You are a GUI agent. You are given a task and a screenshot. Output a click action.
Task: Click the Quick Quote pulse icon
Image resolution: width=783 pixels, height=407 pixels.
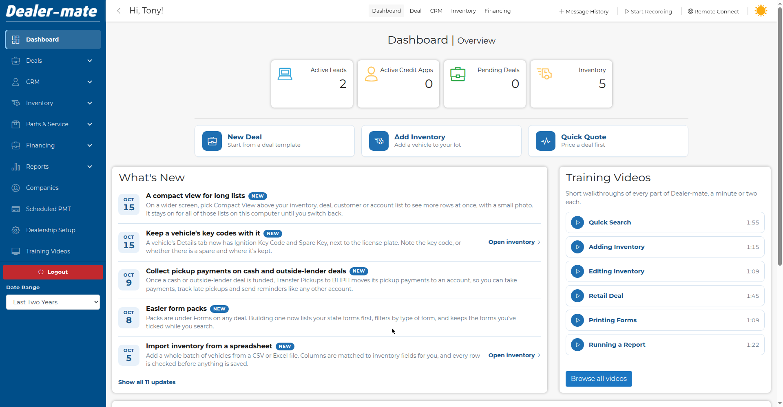click(x=546, y=141)
